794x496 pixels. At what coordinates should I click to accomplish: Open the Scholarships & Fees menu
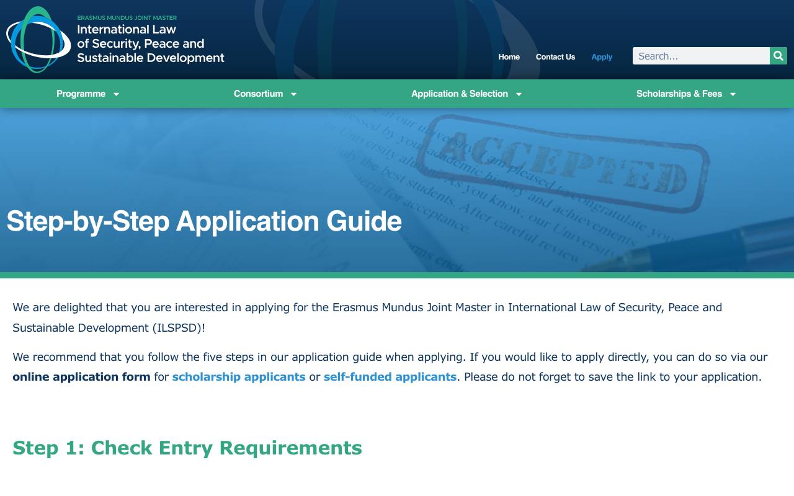(x=679, y=94)
